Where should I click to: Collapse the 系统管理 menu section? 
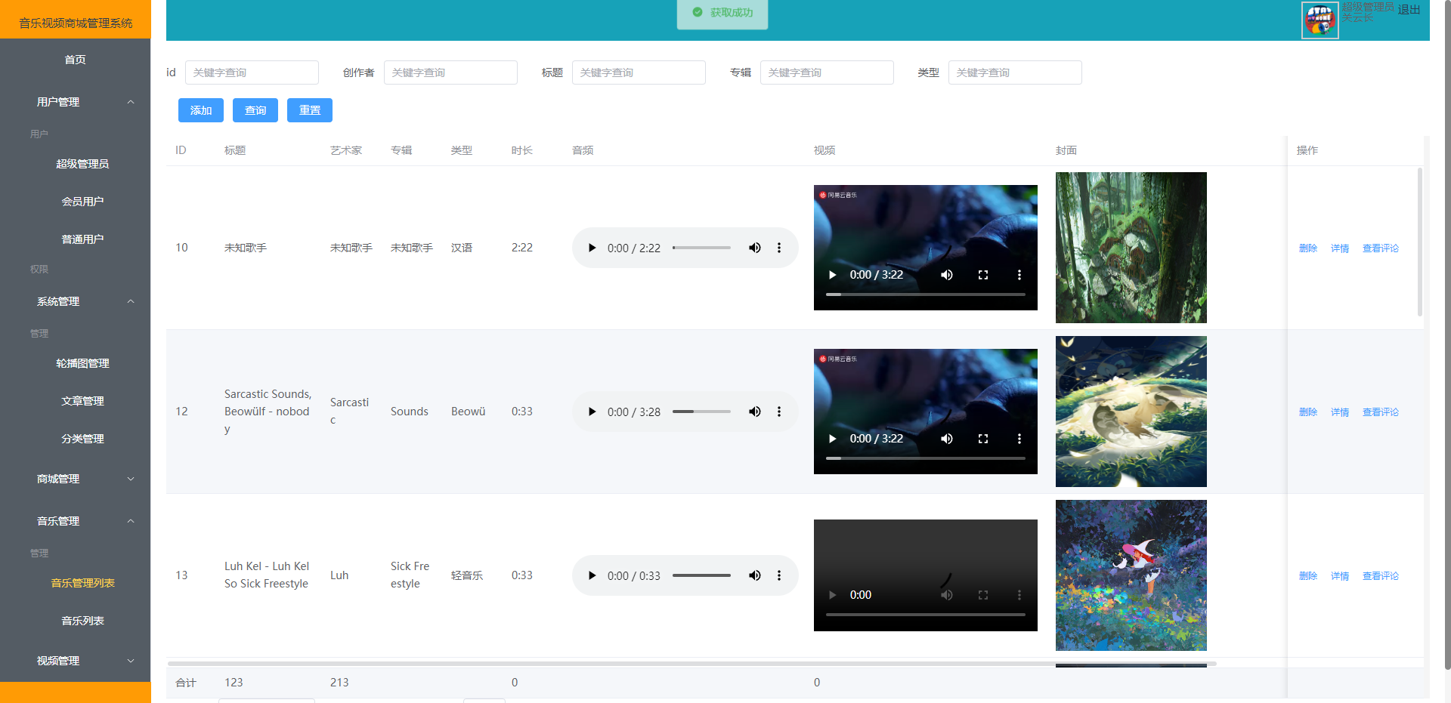coord(76,301)
